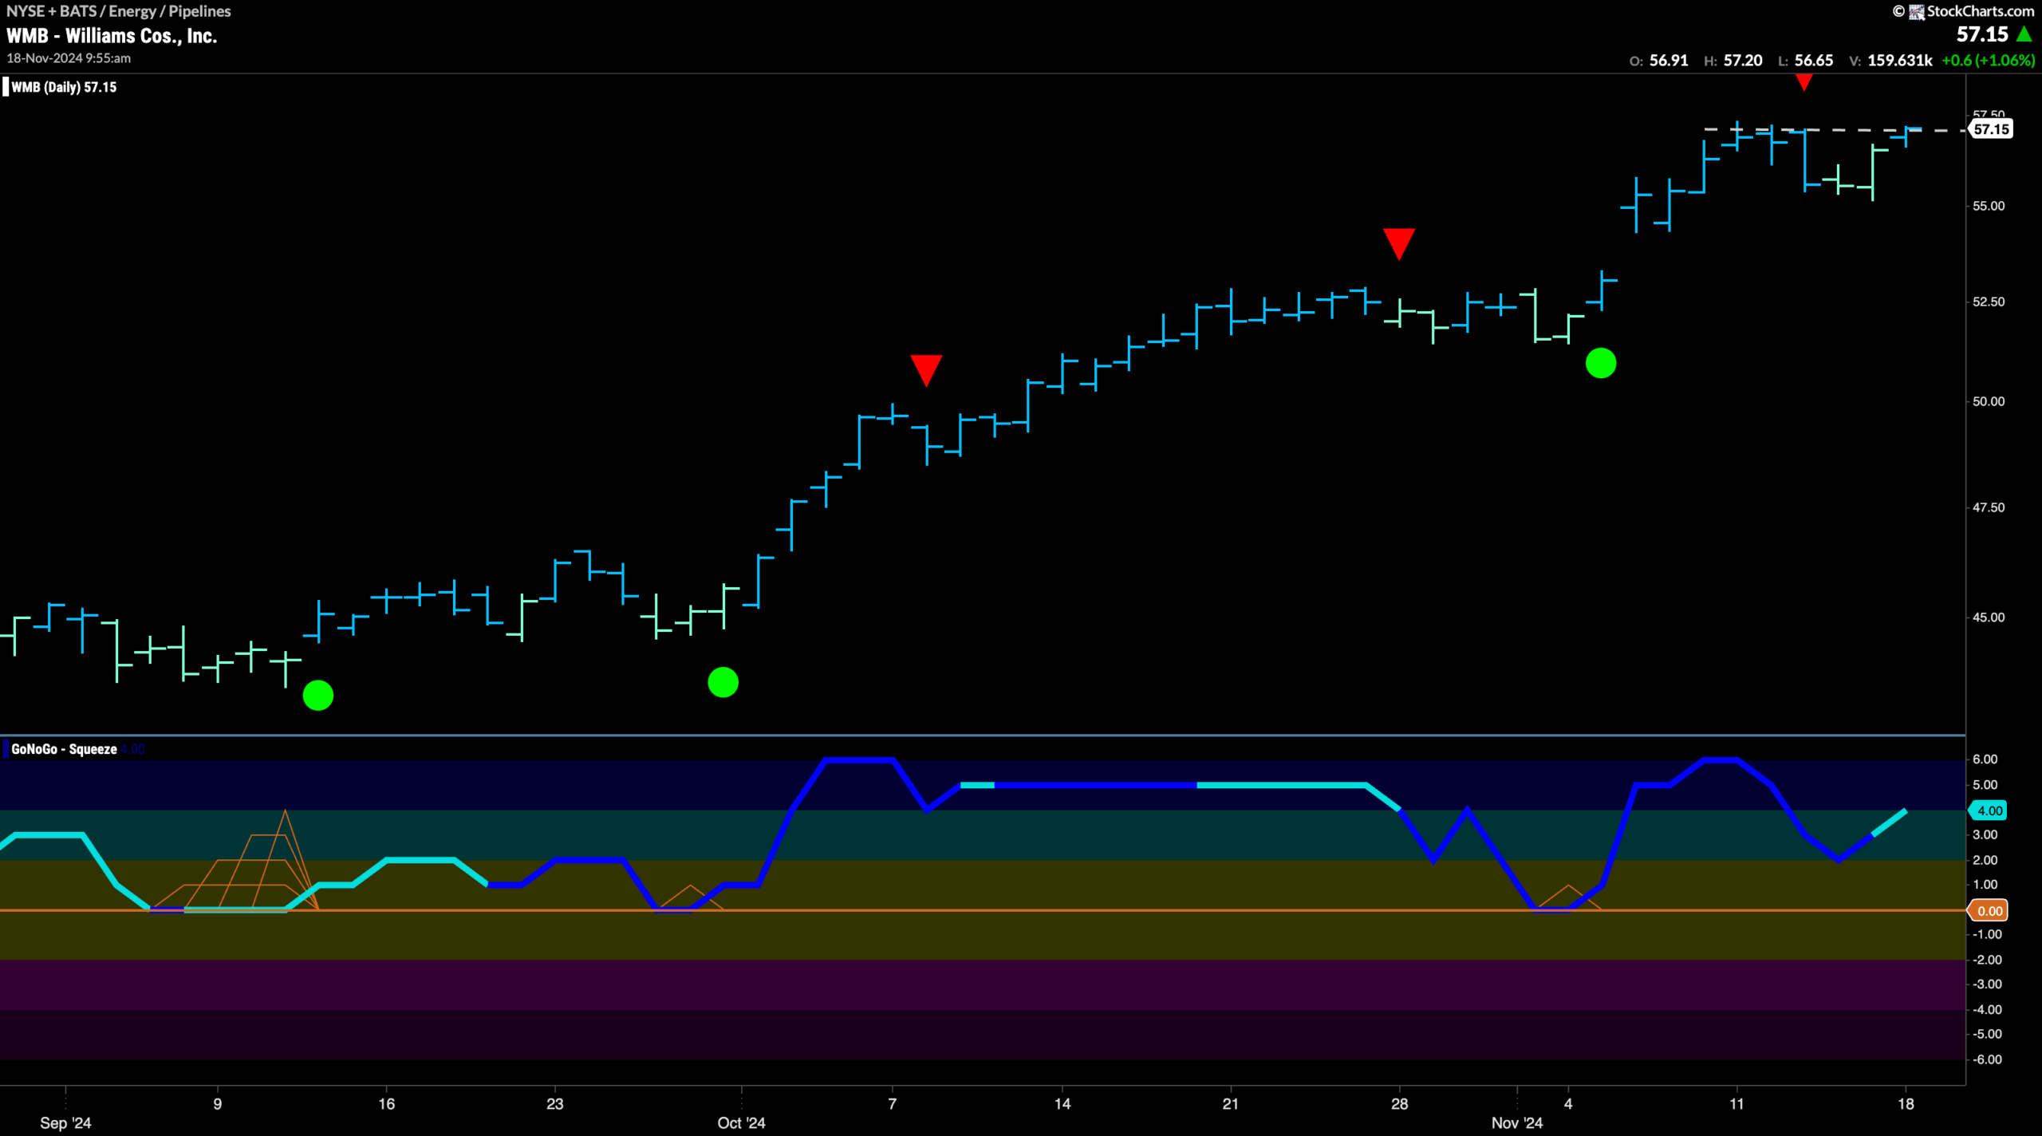Click the 4.00 oscillator value tag
The height and width of the screenshot is (1136, 2042).
[x=1989, y=811]
